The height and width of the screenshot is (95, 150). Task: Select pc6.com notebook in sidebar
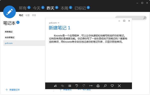24,43
